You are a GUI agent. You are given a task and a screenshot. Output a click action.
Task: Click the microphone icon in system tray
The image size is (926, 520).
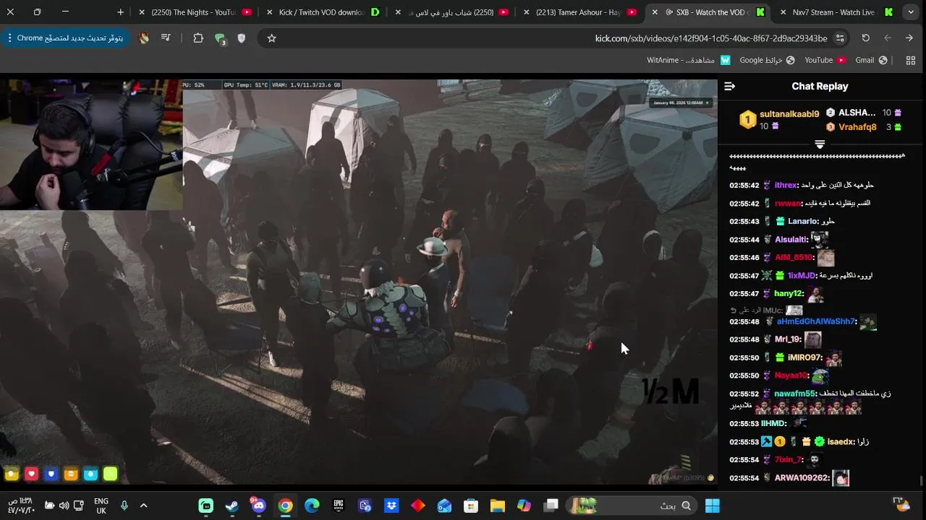pyautogui.click(x=124, y=506)
